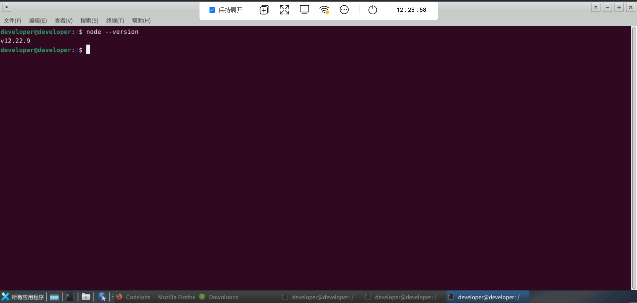The height and width of the screenshot is (303, 637).
Task: Open the 所有应用程序 applications menu
Action: click(23, 297)
